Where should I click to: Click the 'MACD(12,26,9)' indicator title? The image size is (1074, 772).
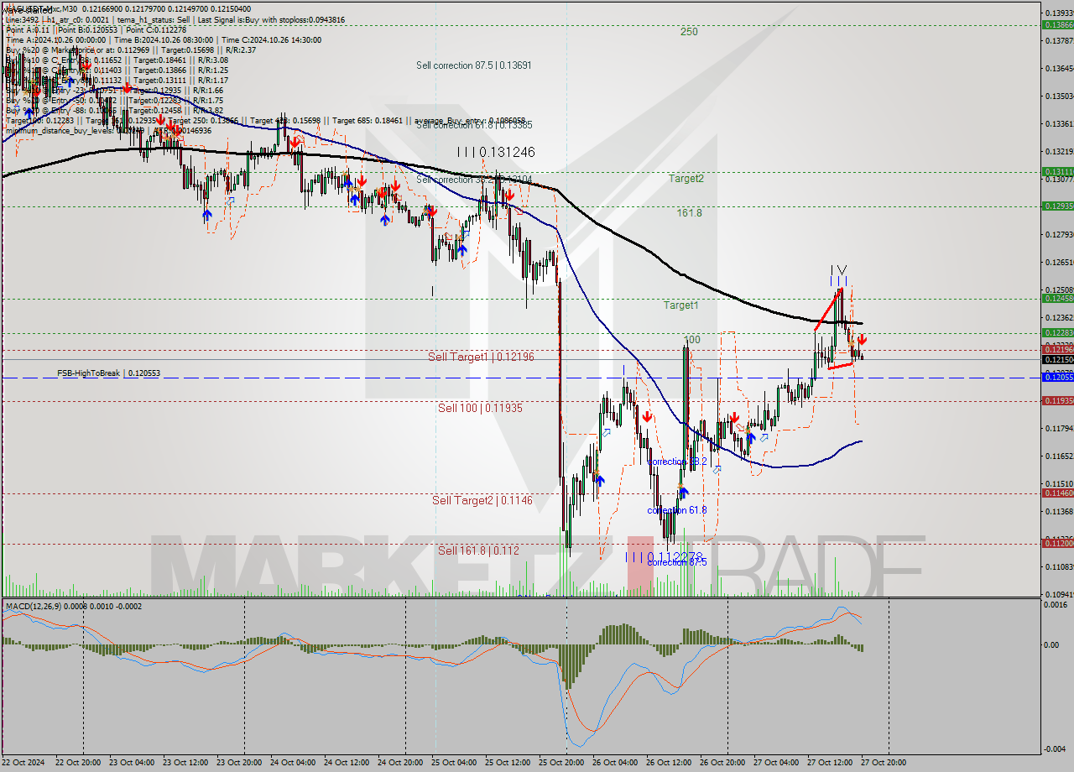(34, 606)
